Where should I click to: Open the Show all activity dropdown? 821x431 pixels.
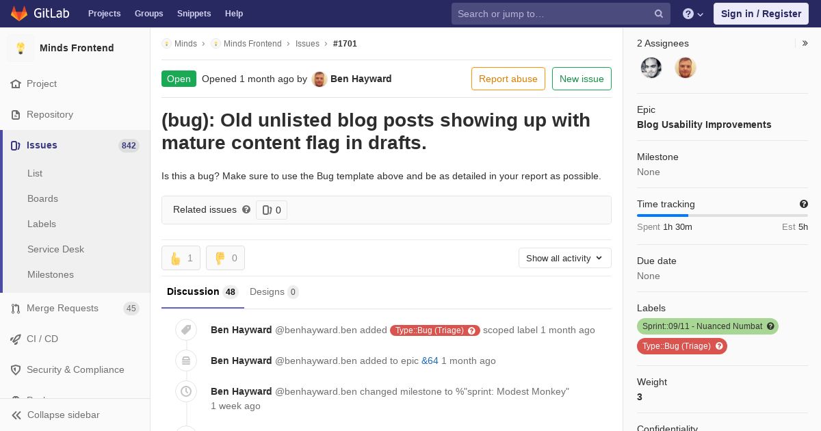coord(565,258)
